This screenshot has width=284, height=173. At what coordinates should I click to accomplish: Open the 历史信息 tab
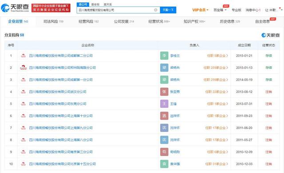coord(230,21)
